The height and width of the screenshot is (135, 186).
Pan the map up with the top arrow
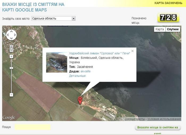[x=11, y=31]
